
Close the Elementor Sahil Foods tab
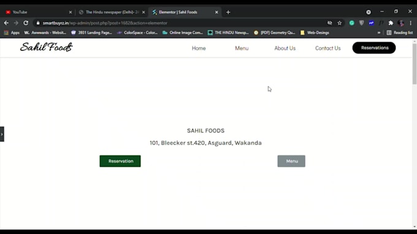(216, 12)
